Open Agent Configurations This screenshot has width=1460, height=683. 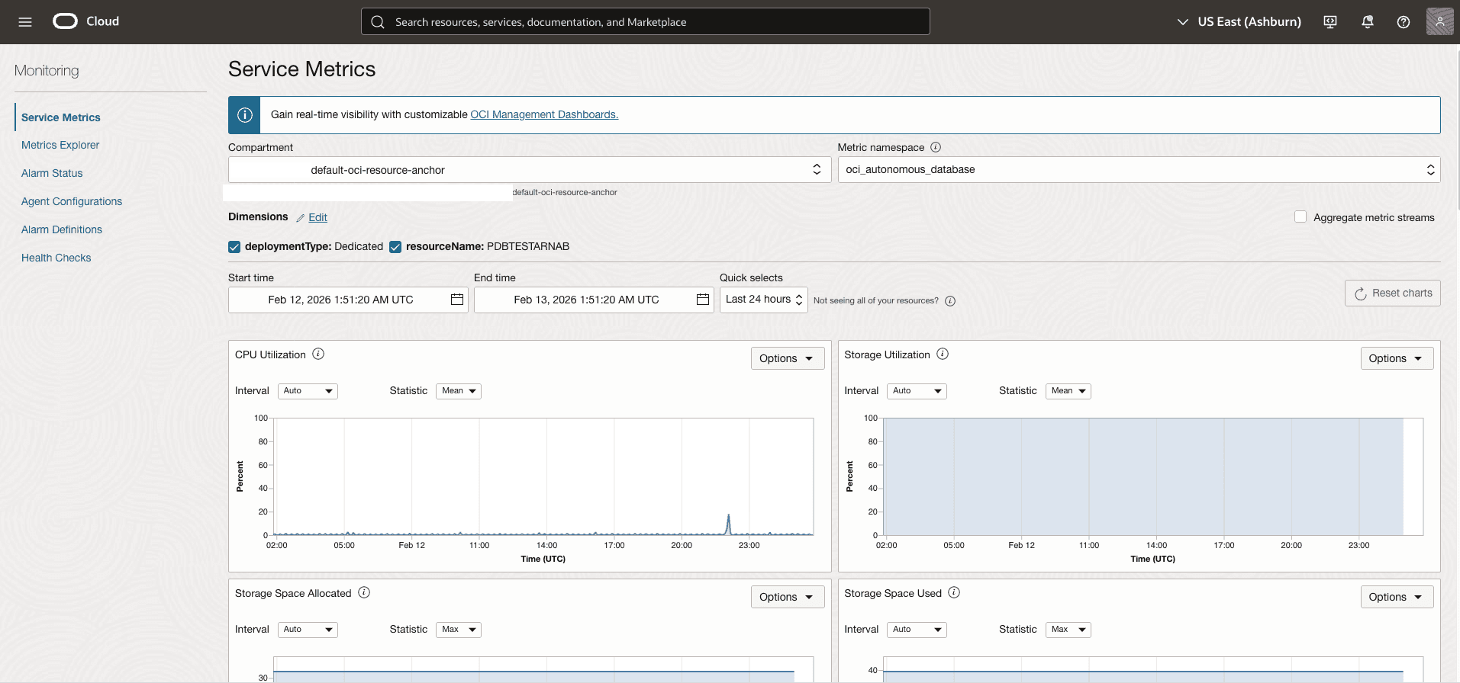72,201
